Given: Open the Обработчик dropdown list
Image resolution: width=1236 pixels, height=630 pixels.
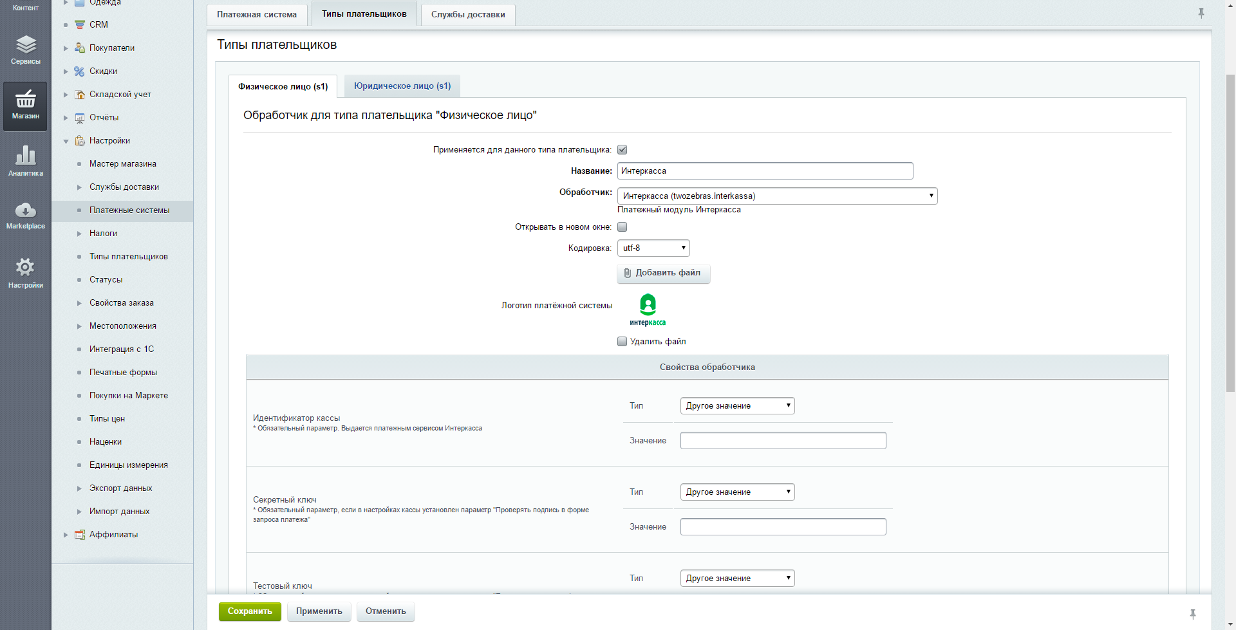Looking at the screenshot, I should [777, 196].
